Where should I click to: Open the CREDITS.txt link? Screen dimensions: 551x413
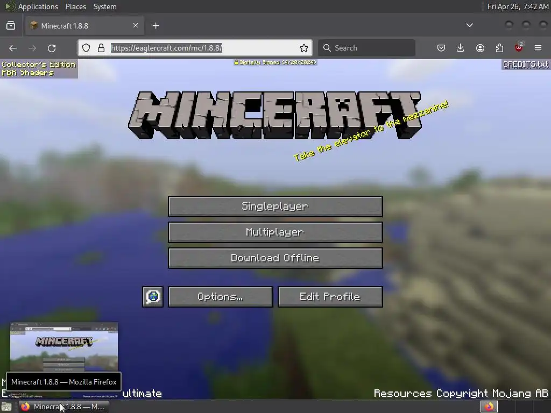526,65
